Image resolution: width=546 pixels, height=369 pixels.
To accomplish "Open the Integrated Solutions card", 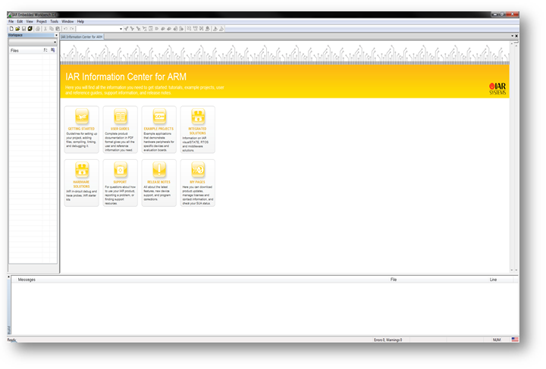I will click(197, 130).
